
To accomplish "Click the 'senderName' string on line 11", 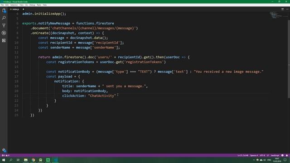I will click(104, 48).
